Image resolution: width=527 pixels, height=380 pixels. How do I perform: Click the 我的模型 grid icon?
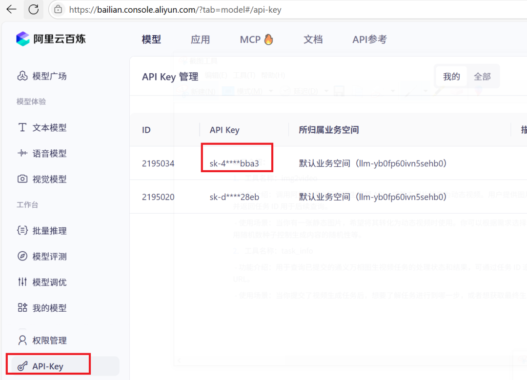[x=22, y=307]
